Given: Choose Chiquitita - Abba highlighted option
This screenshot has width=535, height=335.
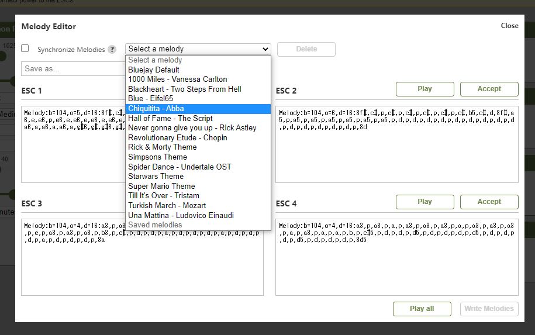Looking at the screenshot, I should (x=198, y=109).
